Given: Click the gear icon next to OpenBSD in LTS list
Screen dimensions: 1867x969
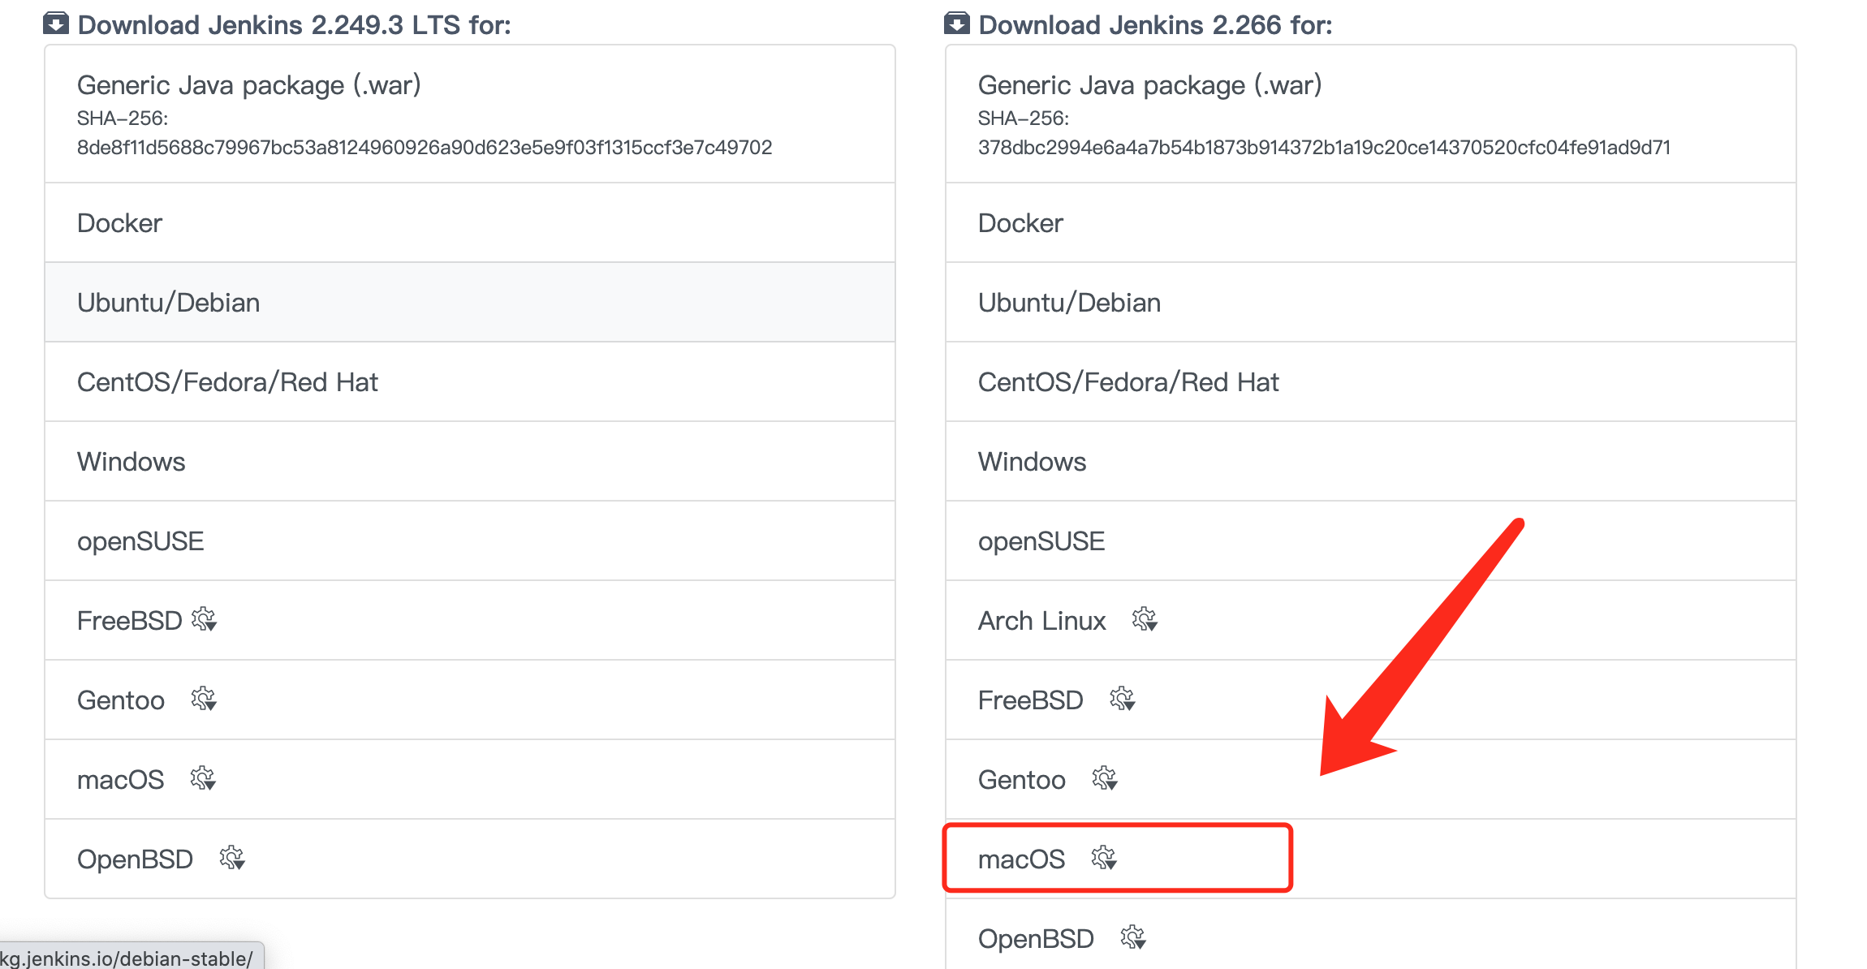Looking at the screenshot, I should (x=232, y=859).
